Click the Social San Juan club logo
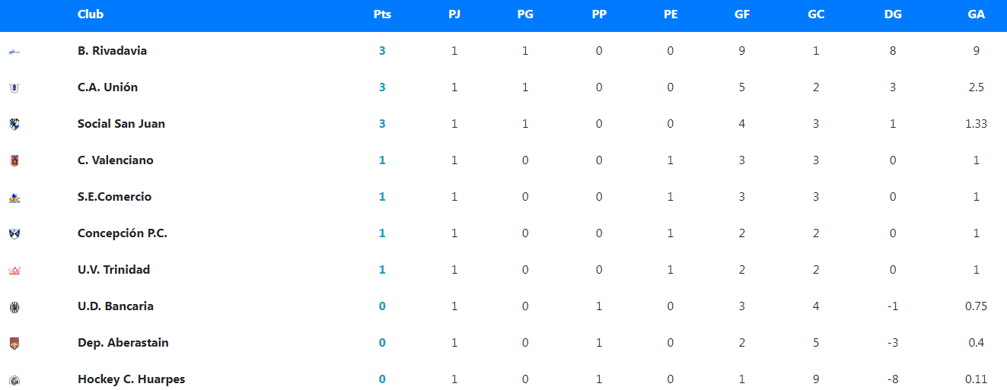 pos(14,124)
